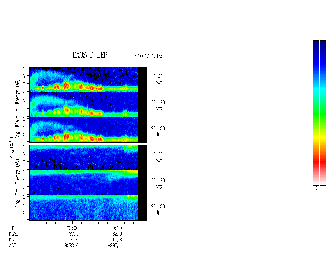Click the ALT row label
This screenshot has width=327, height=253.
[12, 245]
